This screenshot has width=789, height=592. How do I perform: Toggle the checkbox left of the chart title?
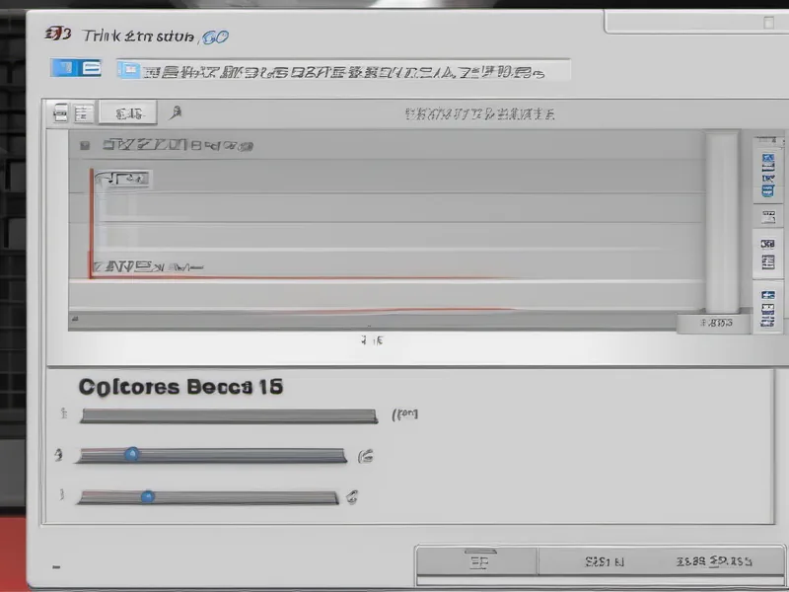pos(87,144)
